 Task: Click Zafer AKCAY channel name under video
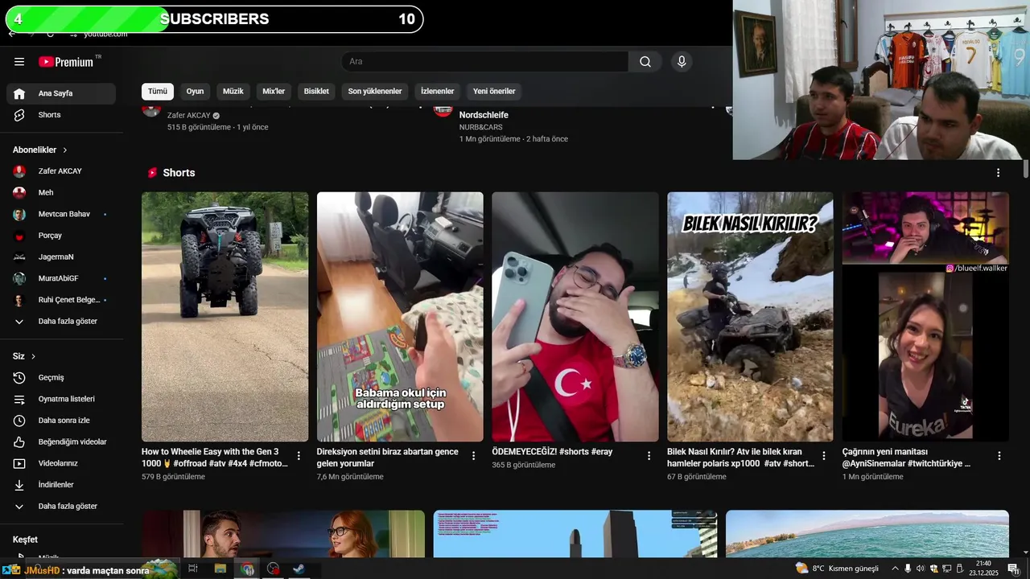(x=188, y=116)
